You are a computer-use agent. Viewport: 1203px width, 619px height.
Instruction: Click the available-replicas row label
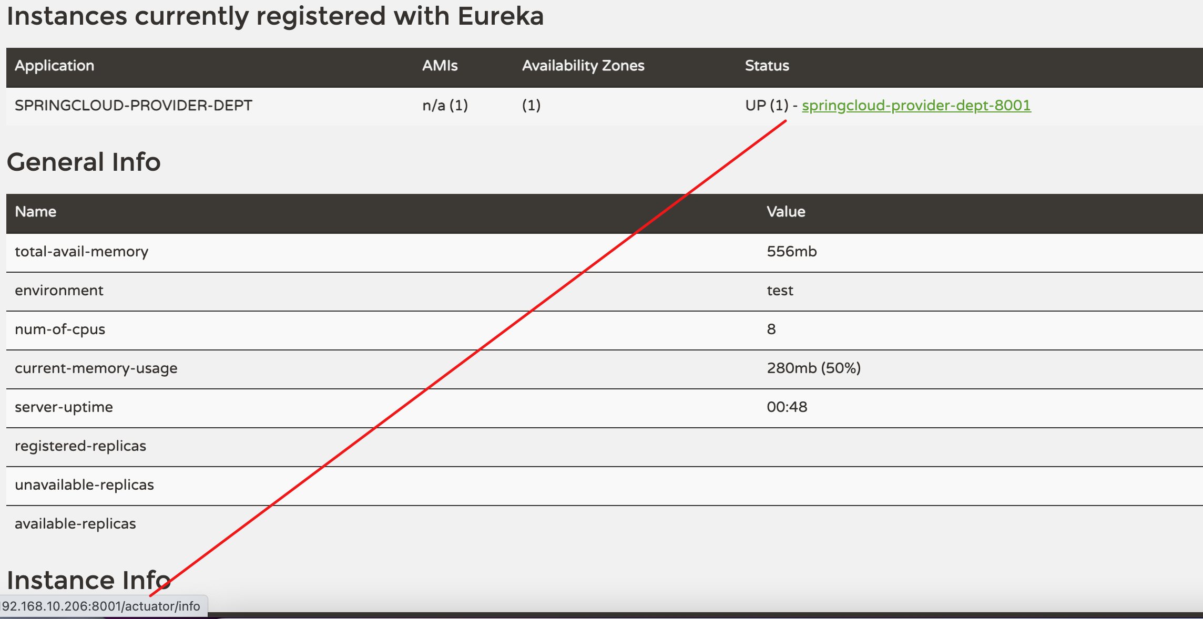(x=75, y=524)
